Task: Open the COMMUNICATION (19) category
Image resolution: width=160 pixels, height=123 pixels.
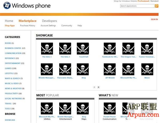Action: click(x=15, y=53)
